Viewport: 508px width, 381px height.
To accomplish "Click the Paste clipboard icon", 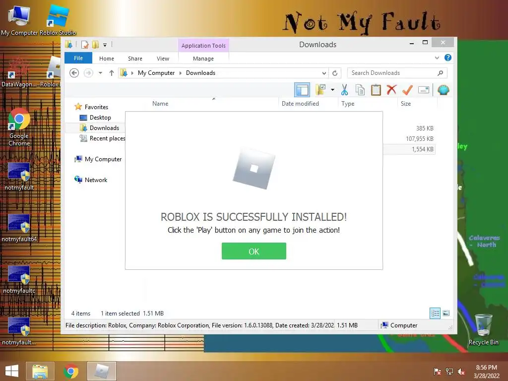I will pyautogui.click(x=376, y=90).
